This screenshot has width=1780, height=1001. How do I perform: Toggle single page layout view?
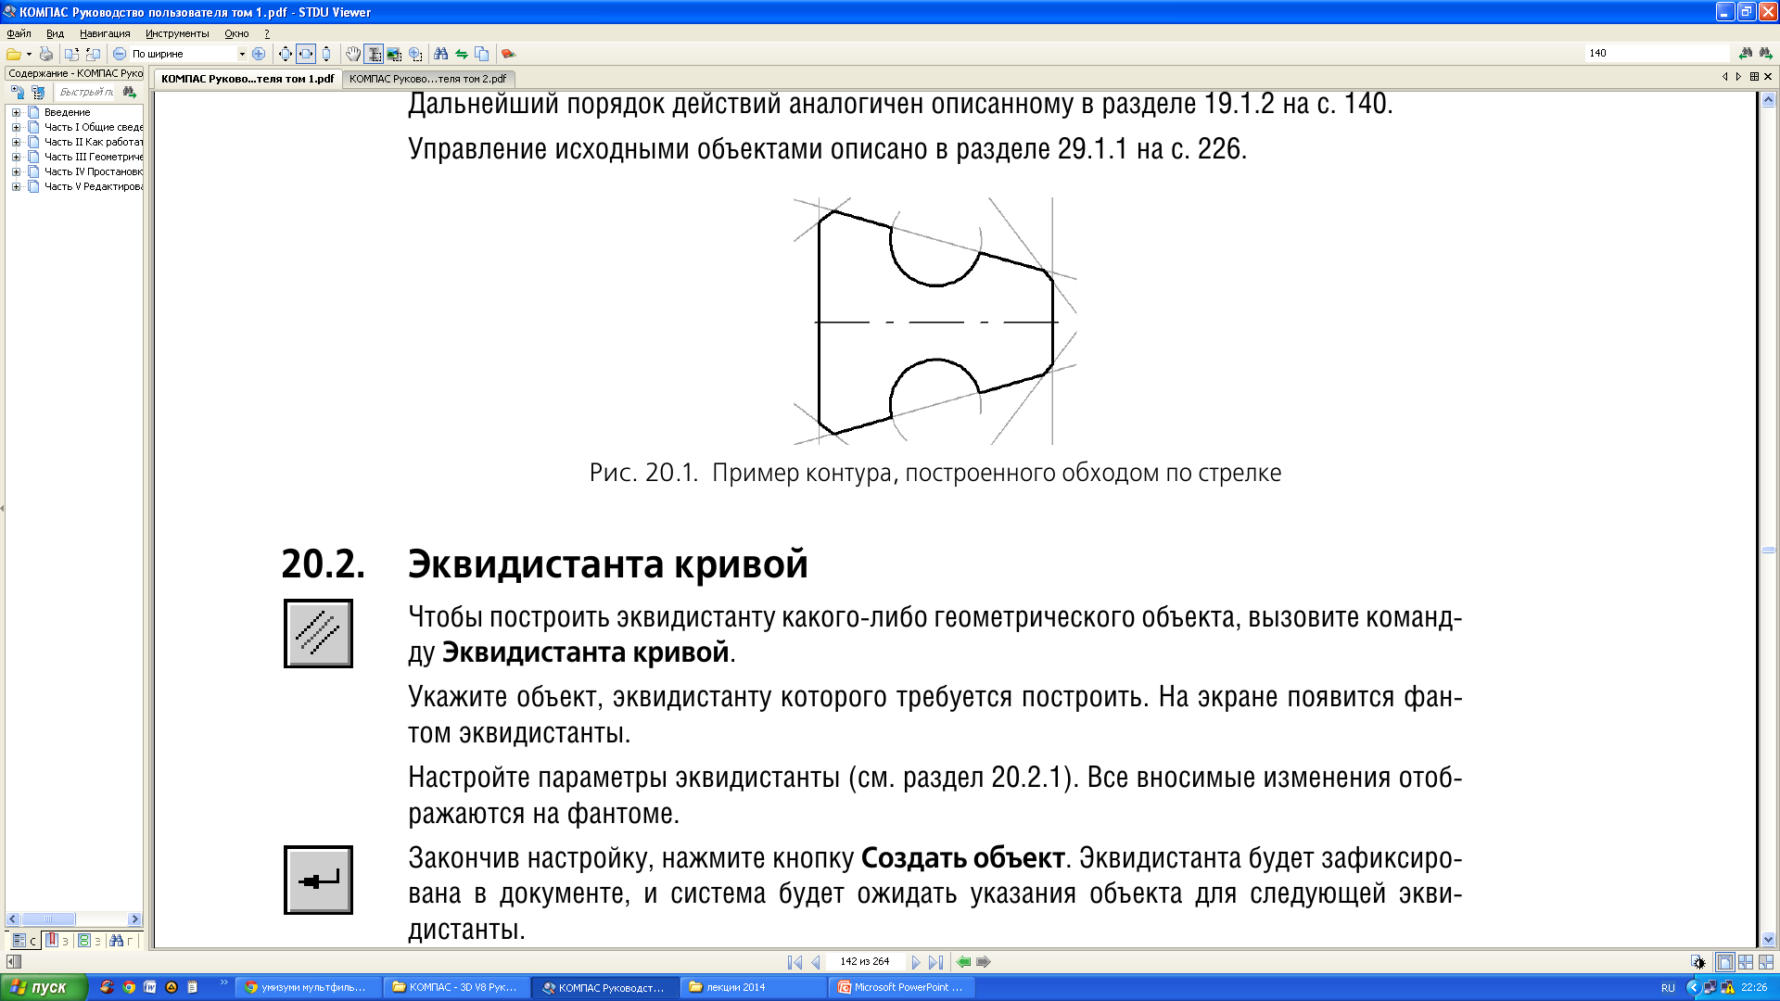point(1724,962)
